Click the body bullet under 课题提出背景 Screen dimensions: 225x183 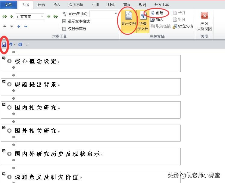14,91
